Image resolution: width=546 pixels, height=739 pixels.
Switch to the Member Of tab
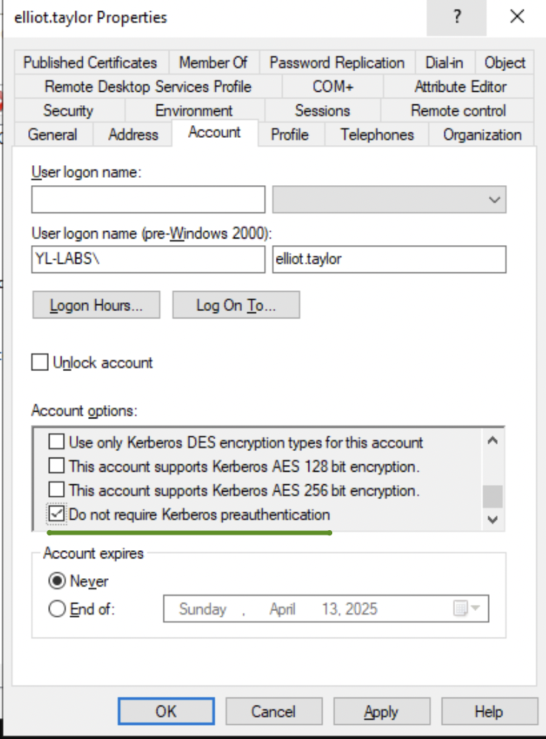[x=213, y=63]
